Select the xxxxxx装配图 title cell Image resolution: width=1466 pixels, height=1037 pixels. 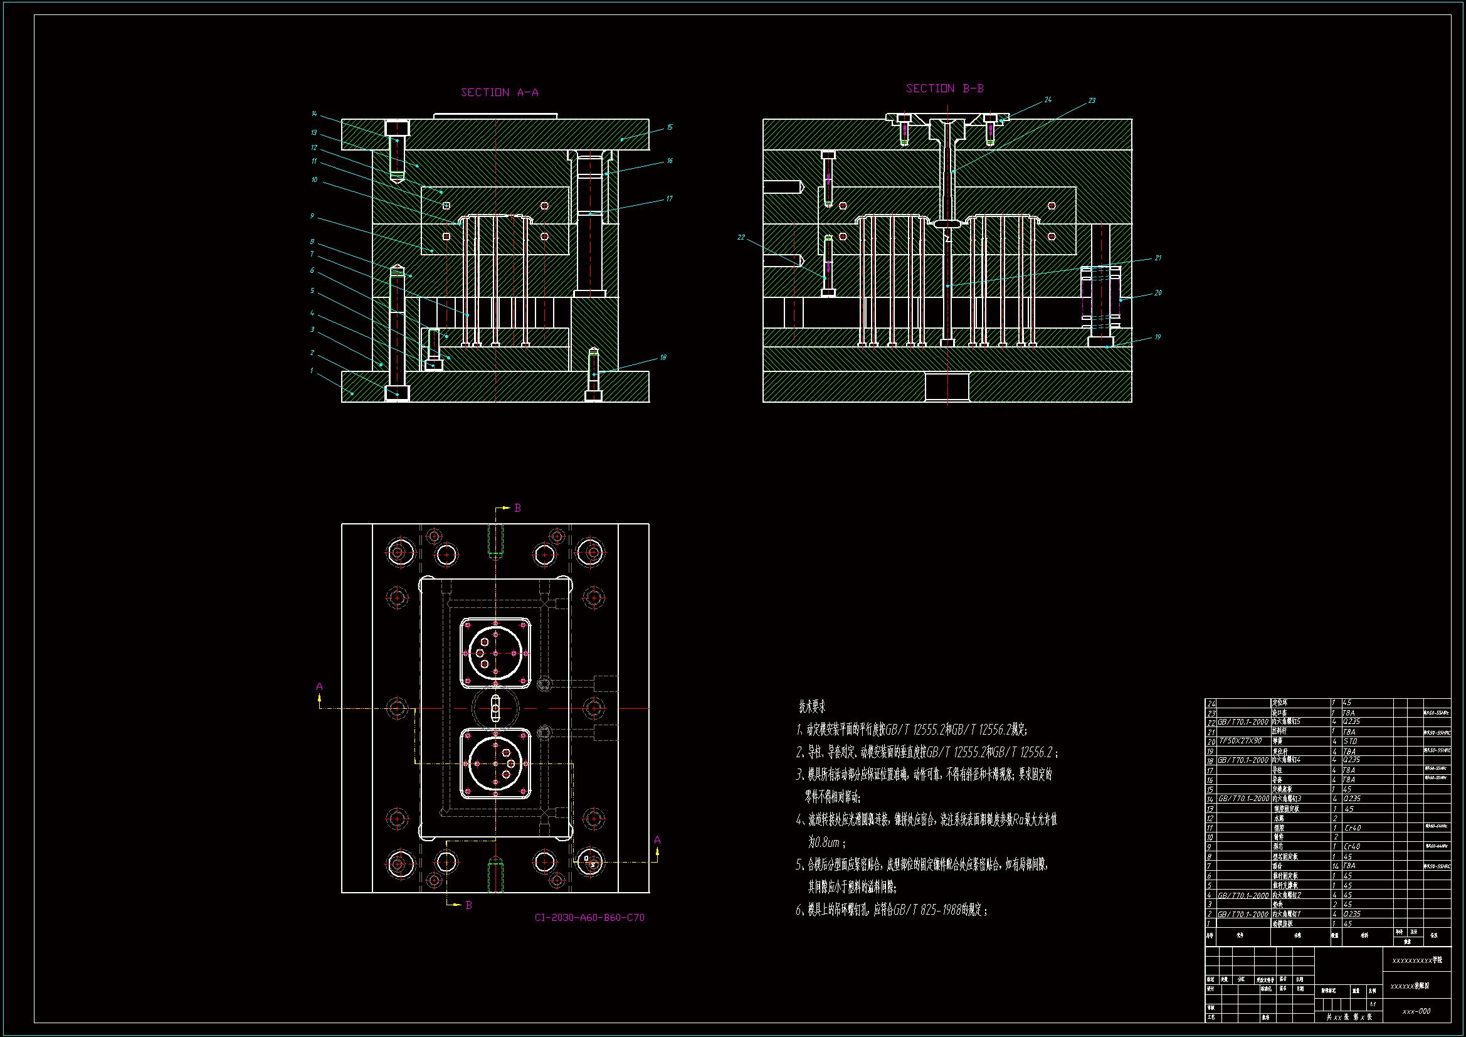1410,986
